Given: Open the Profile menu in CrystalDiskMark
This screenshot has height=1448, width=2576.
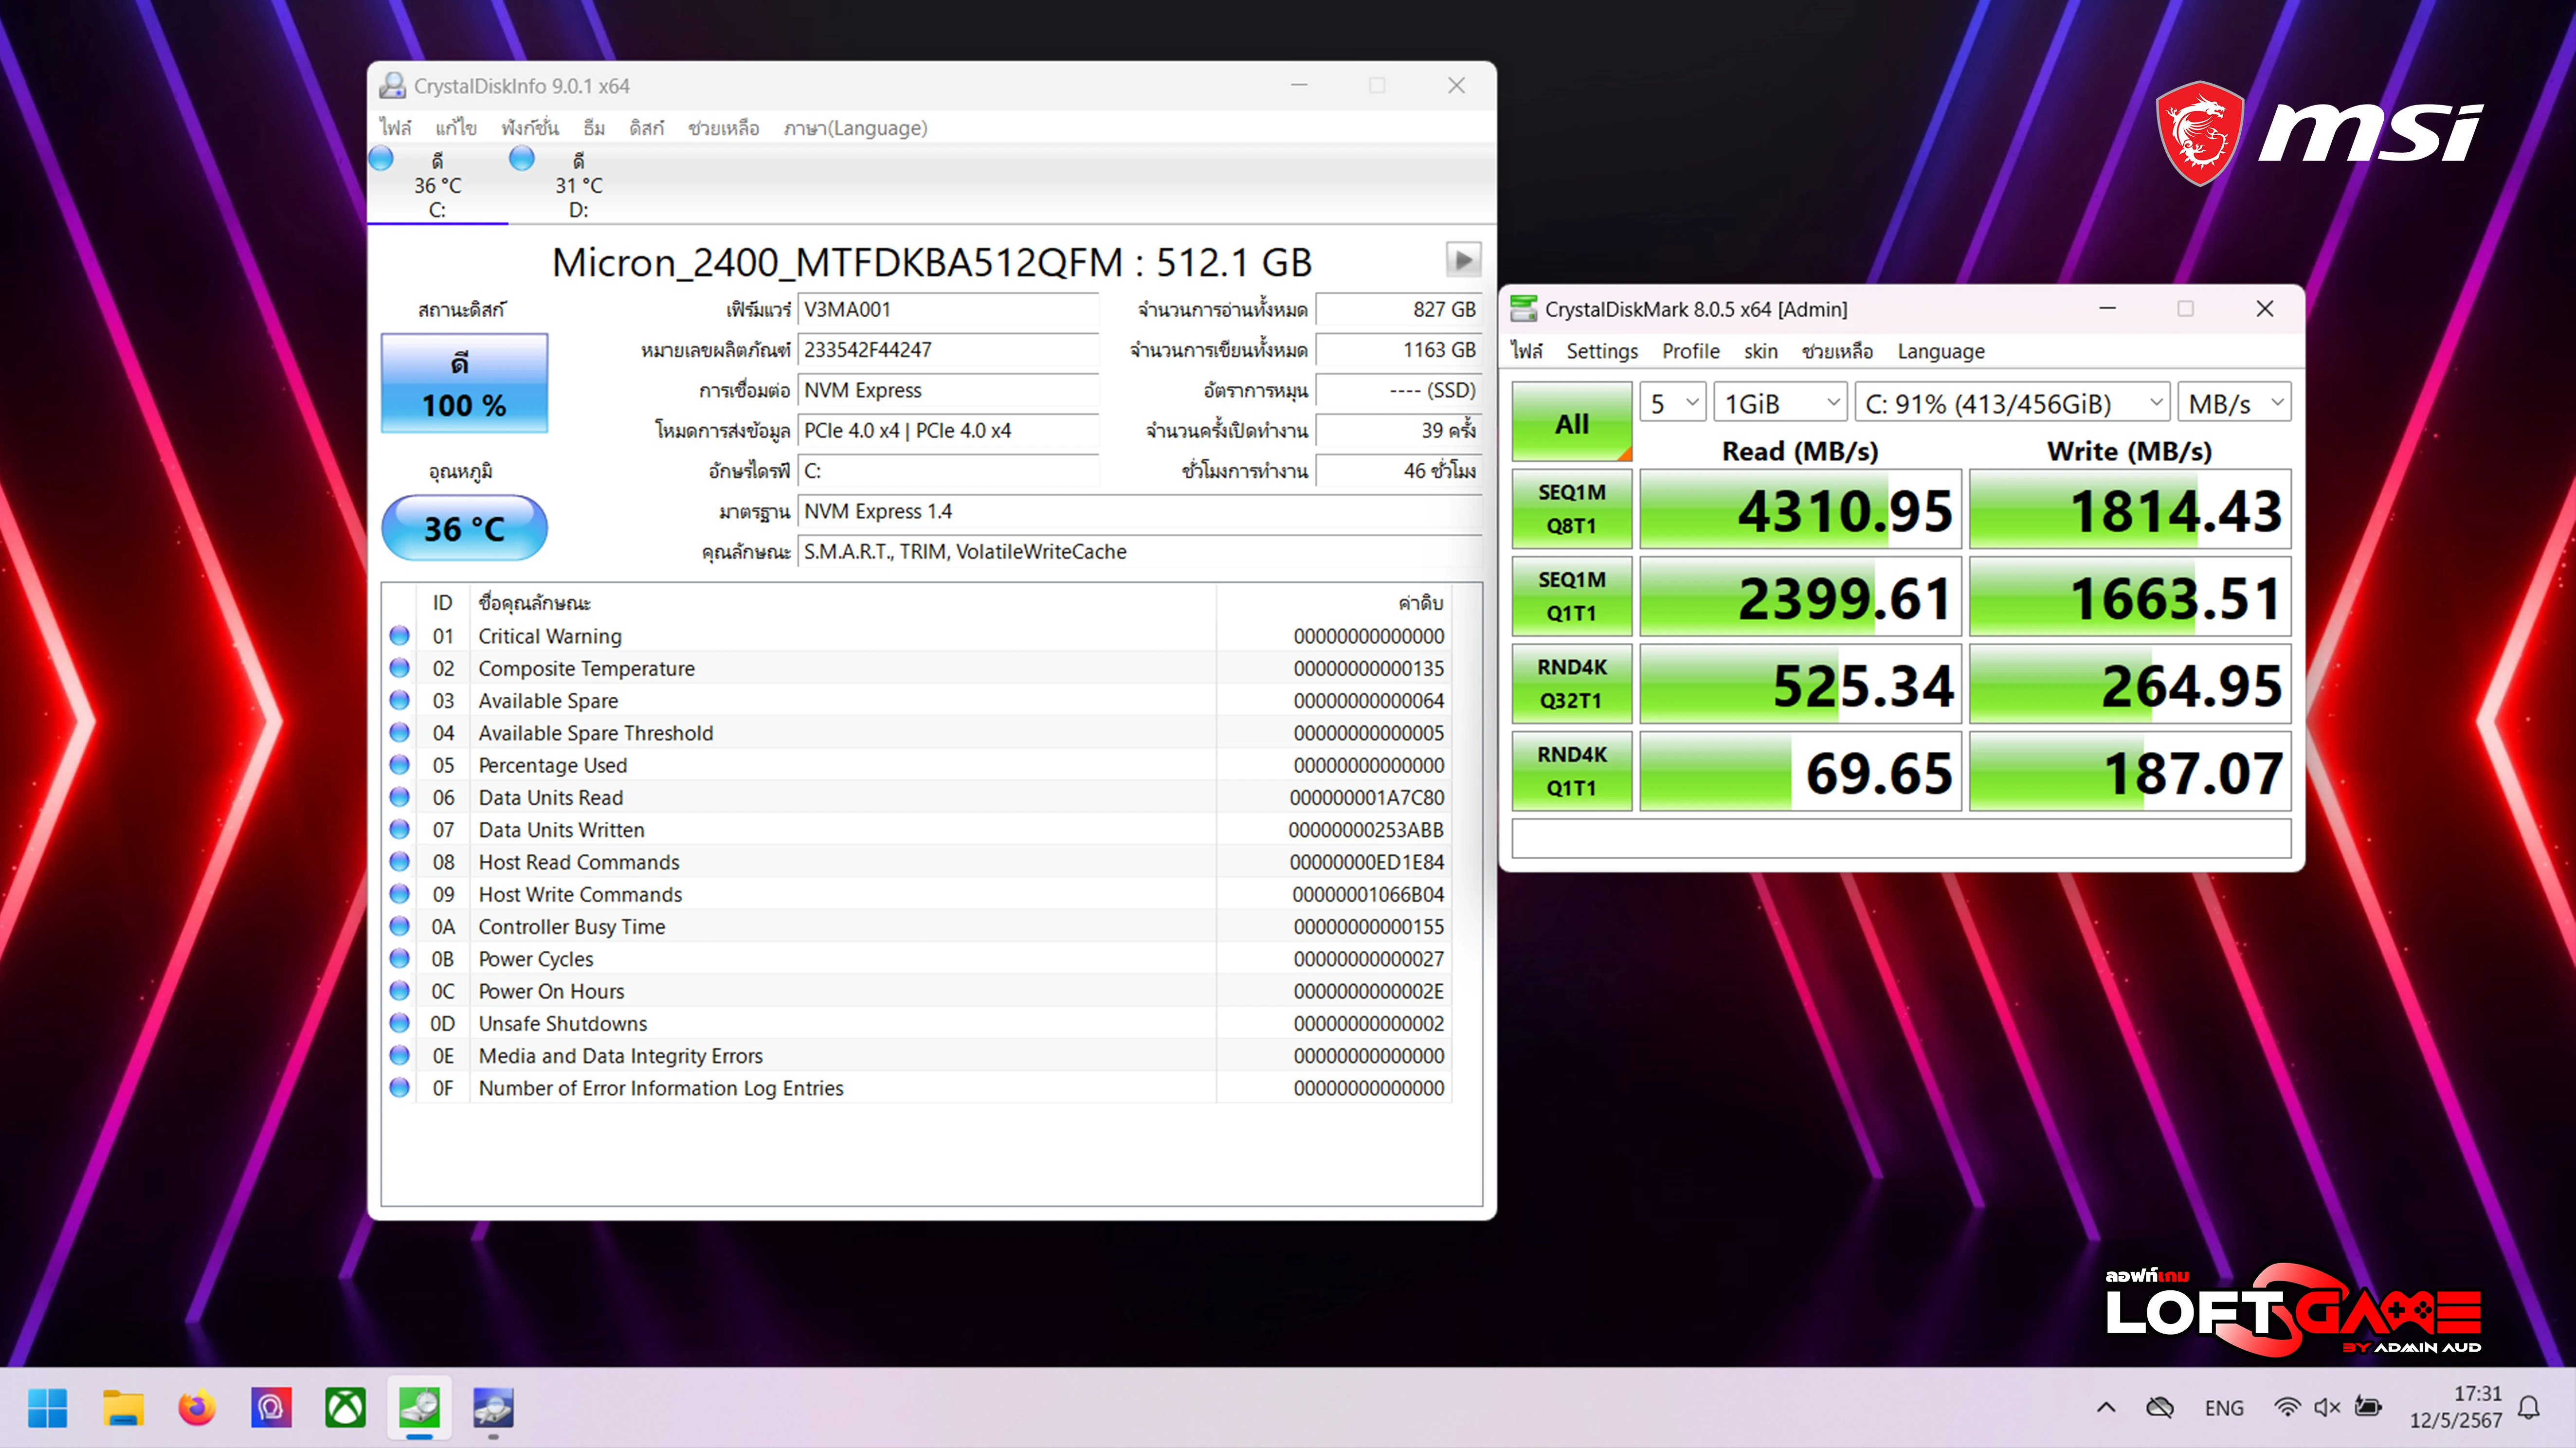Looking at the screenshot, I should (x=1690, y=351).
